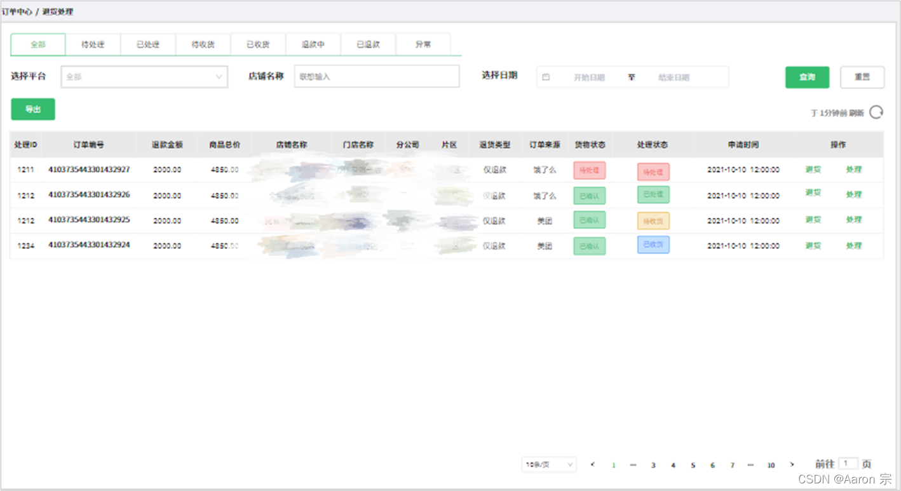
Task: Select the 全部 tab
Action: pyautogui.click(x=38, y=44)
